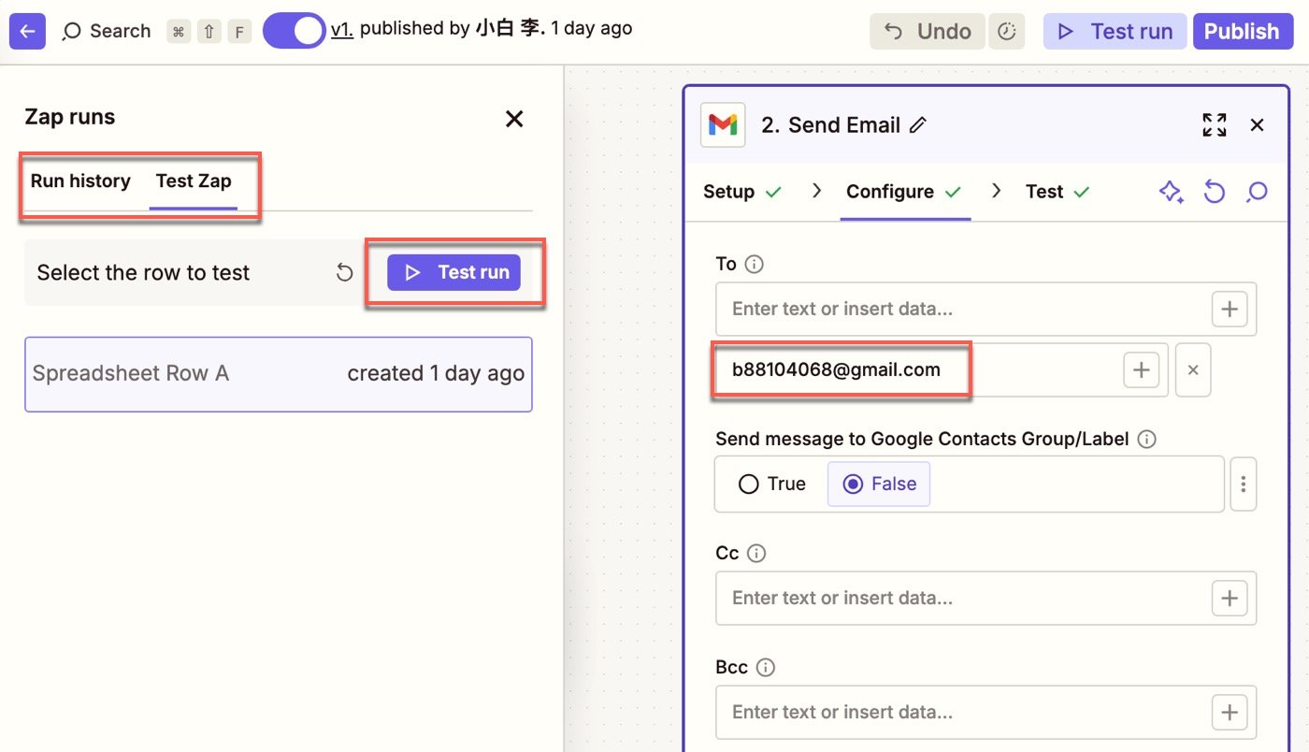Click the "2. Send Email" title
The width and height of the screenshot is (1309, 752).
[831, 125]
